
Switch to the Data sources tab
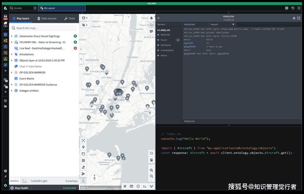(x=47, y=18)
